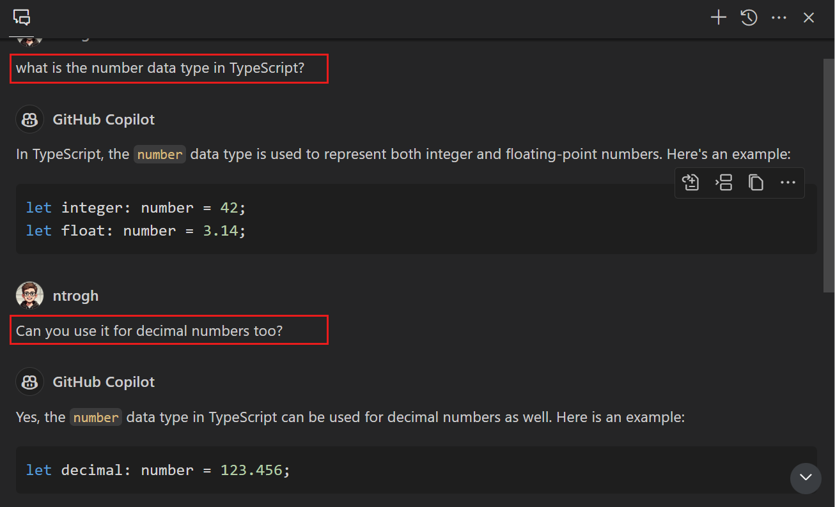The height and width of the screenshot is (507, 835).
Task: Open more actions on code block toolbar
Action: (788, 183)
